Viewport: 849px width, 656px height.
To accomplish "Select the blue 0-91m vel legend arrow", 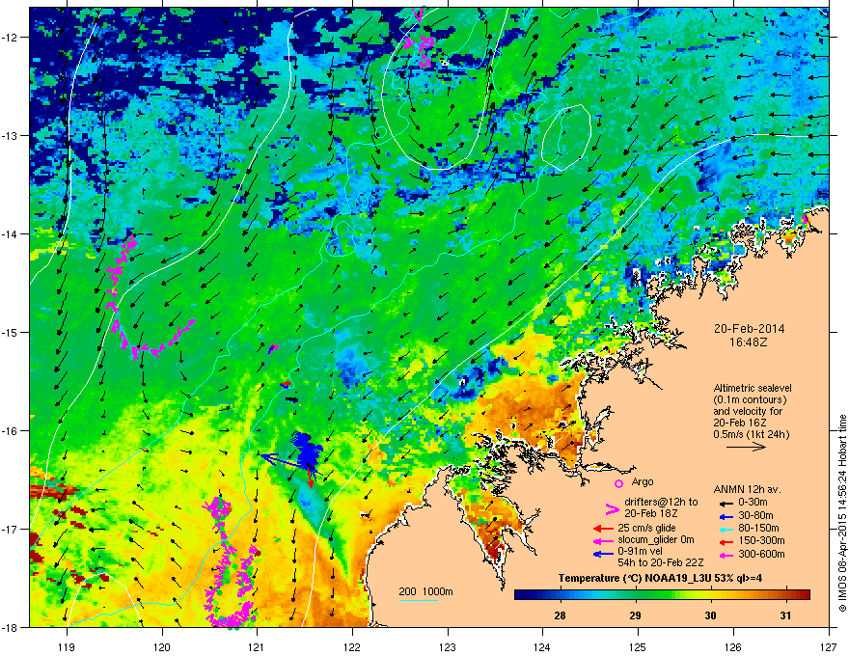I will click(602, 554).
